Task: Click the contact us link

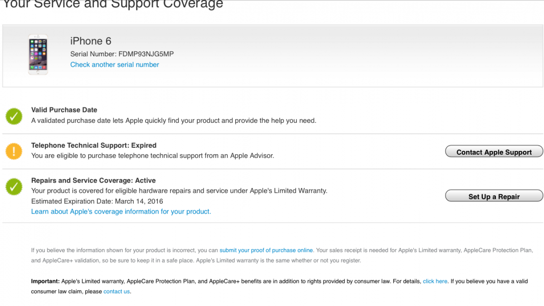Action: point(117,291)
